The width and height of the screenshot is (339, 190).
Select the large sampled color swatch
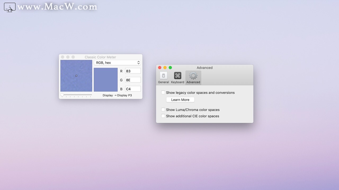105,79
